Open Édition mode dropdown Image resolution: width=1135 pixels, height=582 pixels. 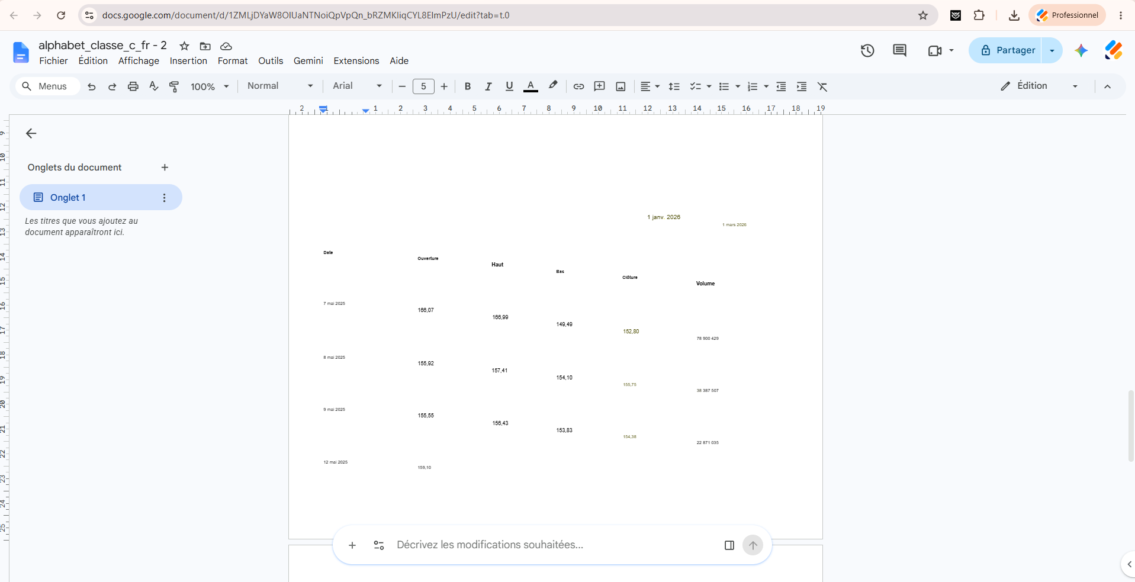(1039, 86)
